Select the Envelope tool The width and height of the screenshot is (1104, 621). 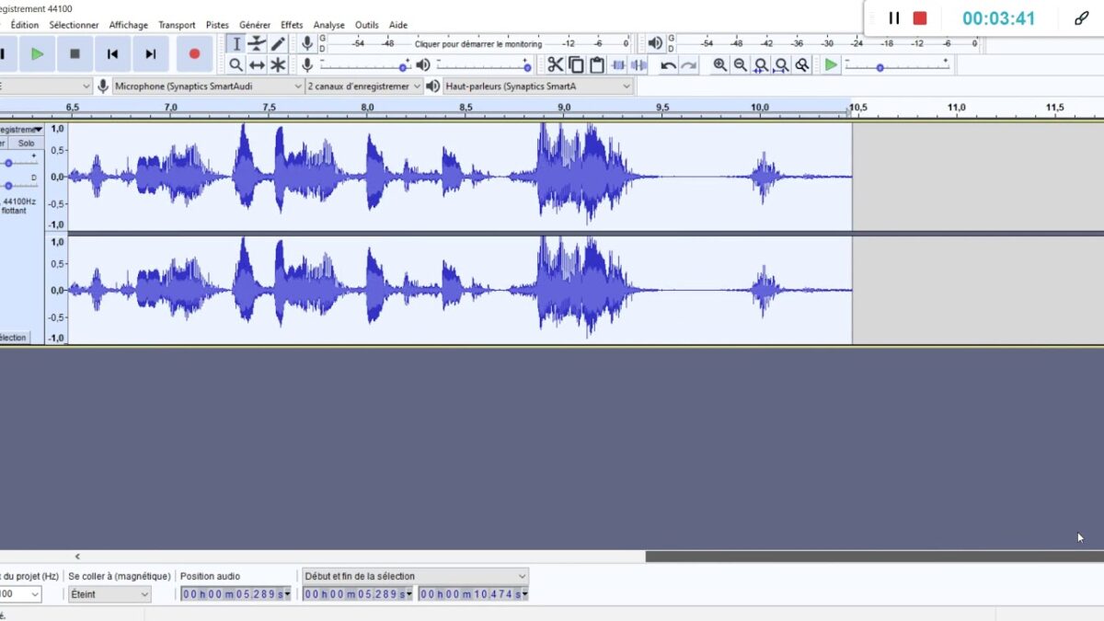tap(257, 43)
